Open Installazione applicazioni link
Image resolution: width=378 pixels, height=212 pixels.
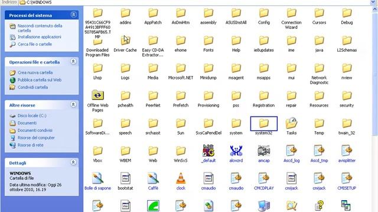point(40,37)
